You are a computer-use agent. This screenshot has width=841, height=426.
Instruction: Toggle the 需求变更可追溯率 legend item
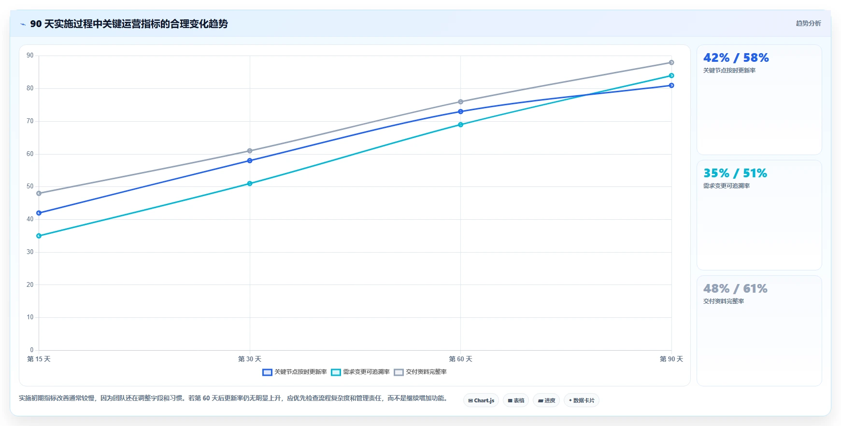point(360,372)
